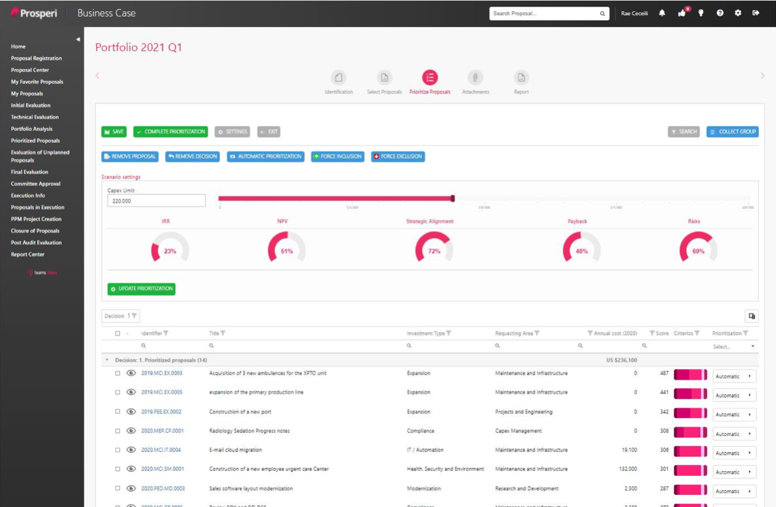Screen dimensions: 776x507
Task: Open the Prioritization filter Select dropdown
Action: pos(733,346)
